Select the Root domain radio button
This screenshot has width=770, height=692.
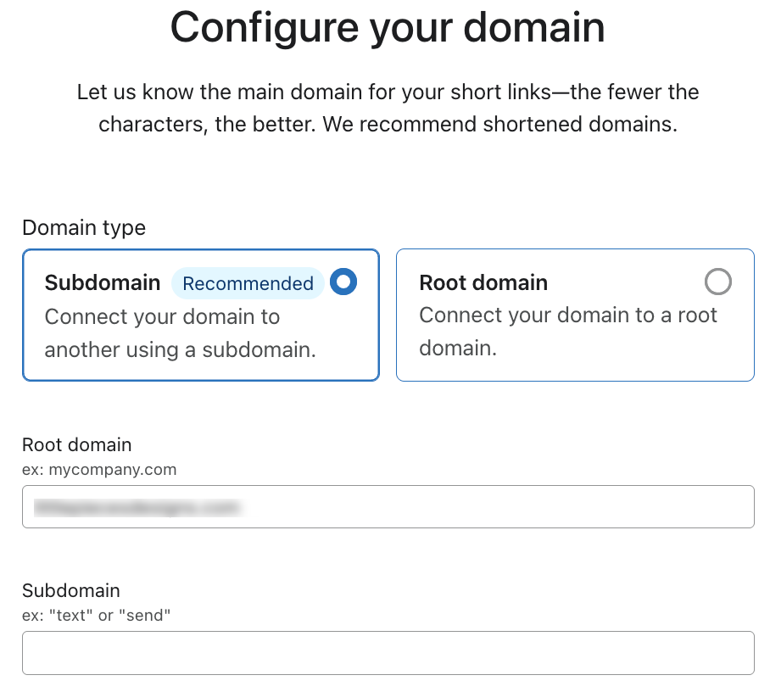(717, 282)
